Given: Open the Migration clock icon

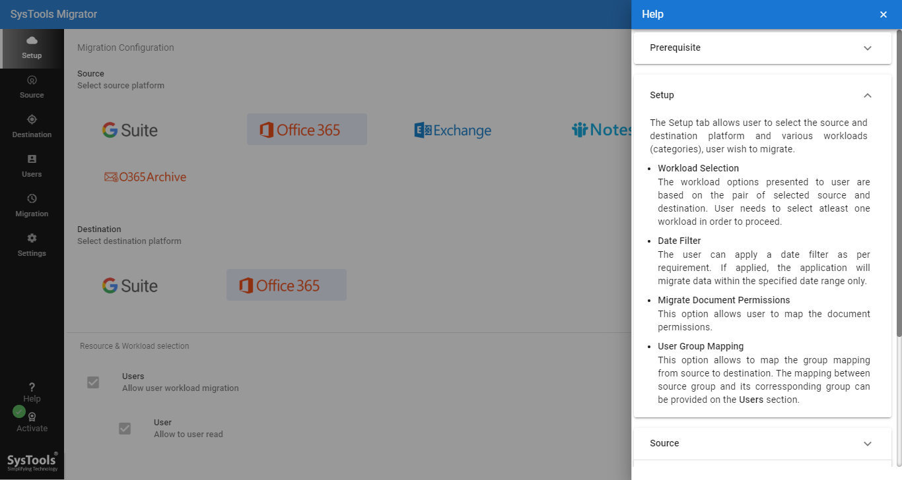Looking at the screenshot, I should coord(32,198).
